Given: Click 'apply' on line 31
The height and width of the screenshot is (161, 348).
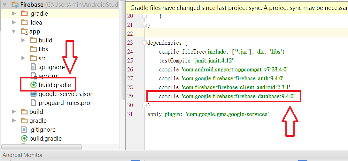Looking at the screenshot, I should [x=154, y=114].
